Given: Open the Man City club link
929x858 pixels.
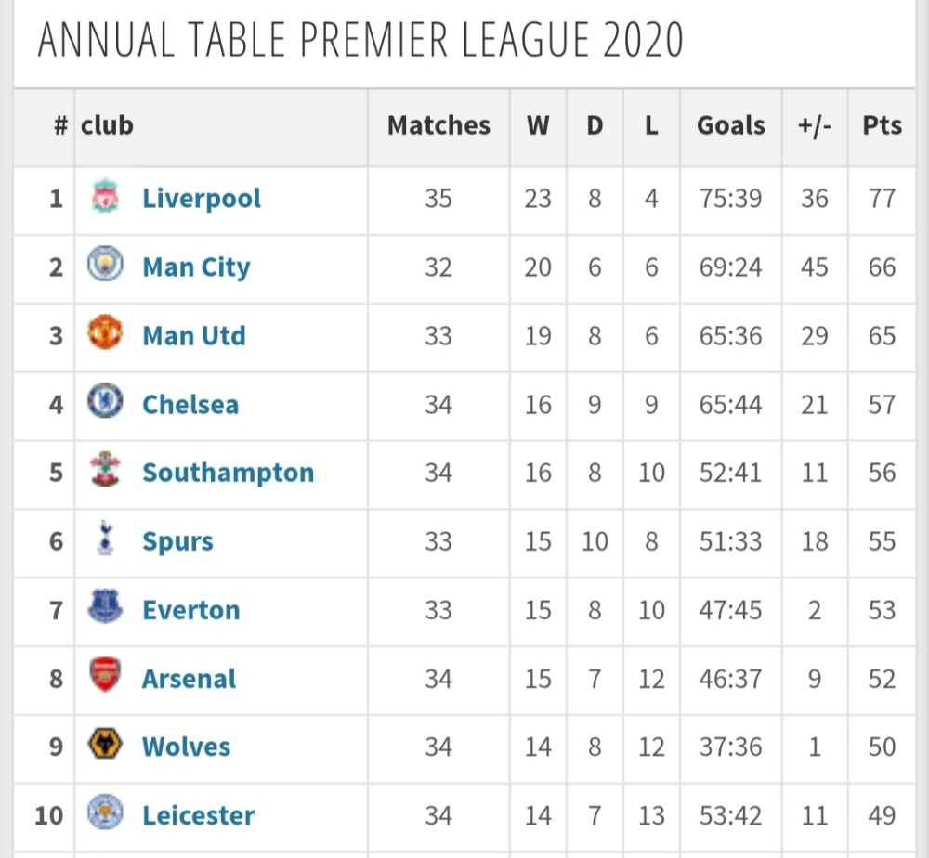Looking at the screenshot, I should (x=196, y=267).
